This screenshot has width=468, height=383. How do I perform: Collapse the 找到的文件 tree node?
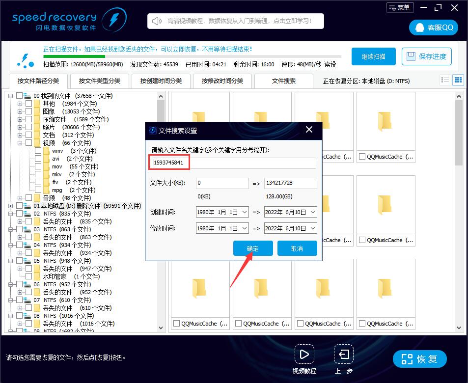pyautogui.click(x=10, y=95)
